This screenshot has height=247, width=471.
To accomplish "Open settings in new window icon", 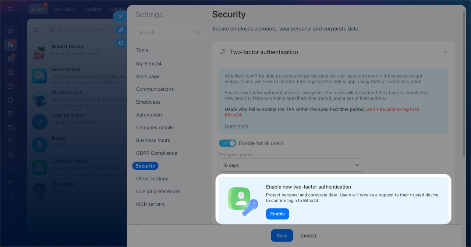I will pos(120,43).
